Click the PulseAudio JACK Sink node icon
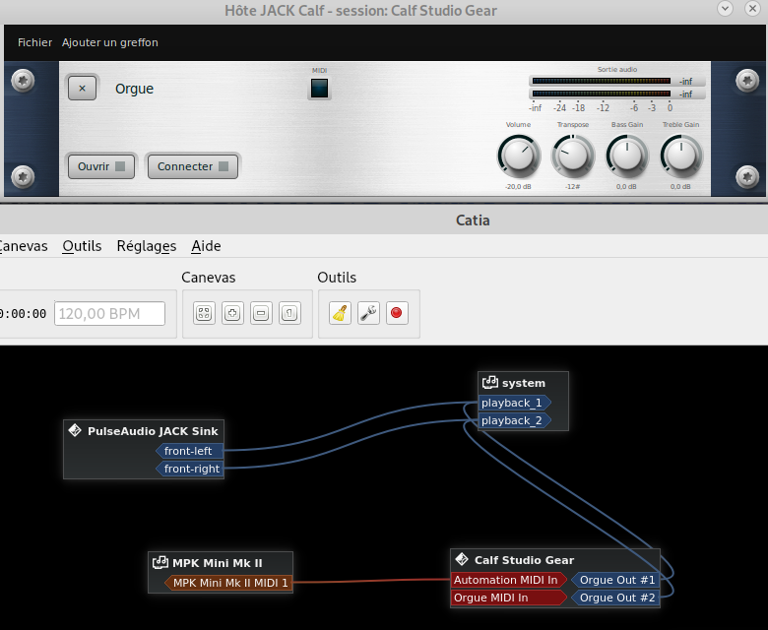This screenshot has height=630, width=768. coord(75,430)
